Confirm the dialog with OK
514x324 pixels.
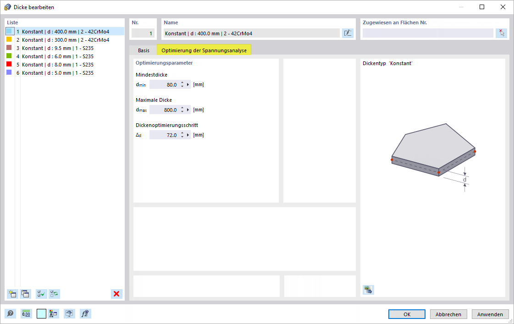click(407, 314)
